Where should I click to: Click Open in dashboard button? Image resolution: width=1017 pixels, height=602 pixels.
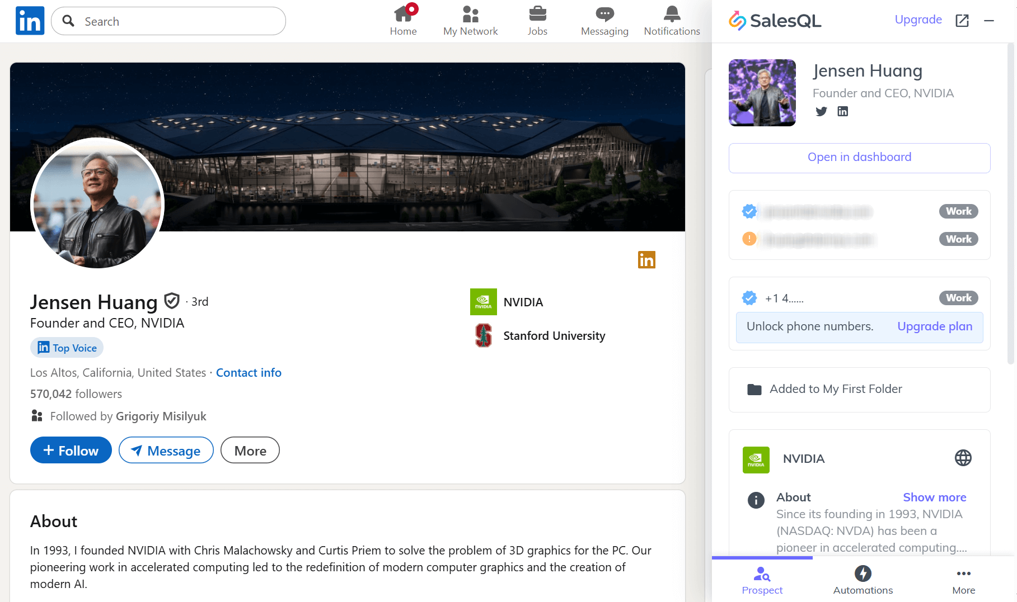click(x=859, y=158)
